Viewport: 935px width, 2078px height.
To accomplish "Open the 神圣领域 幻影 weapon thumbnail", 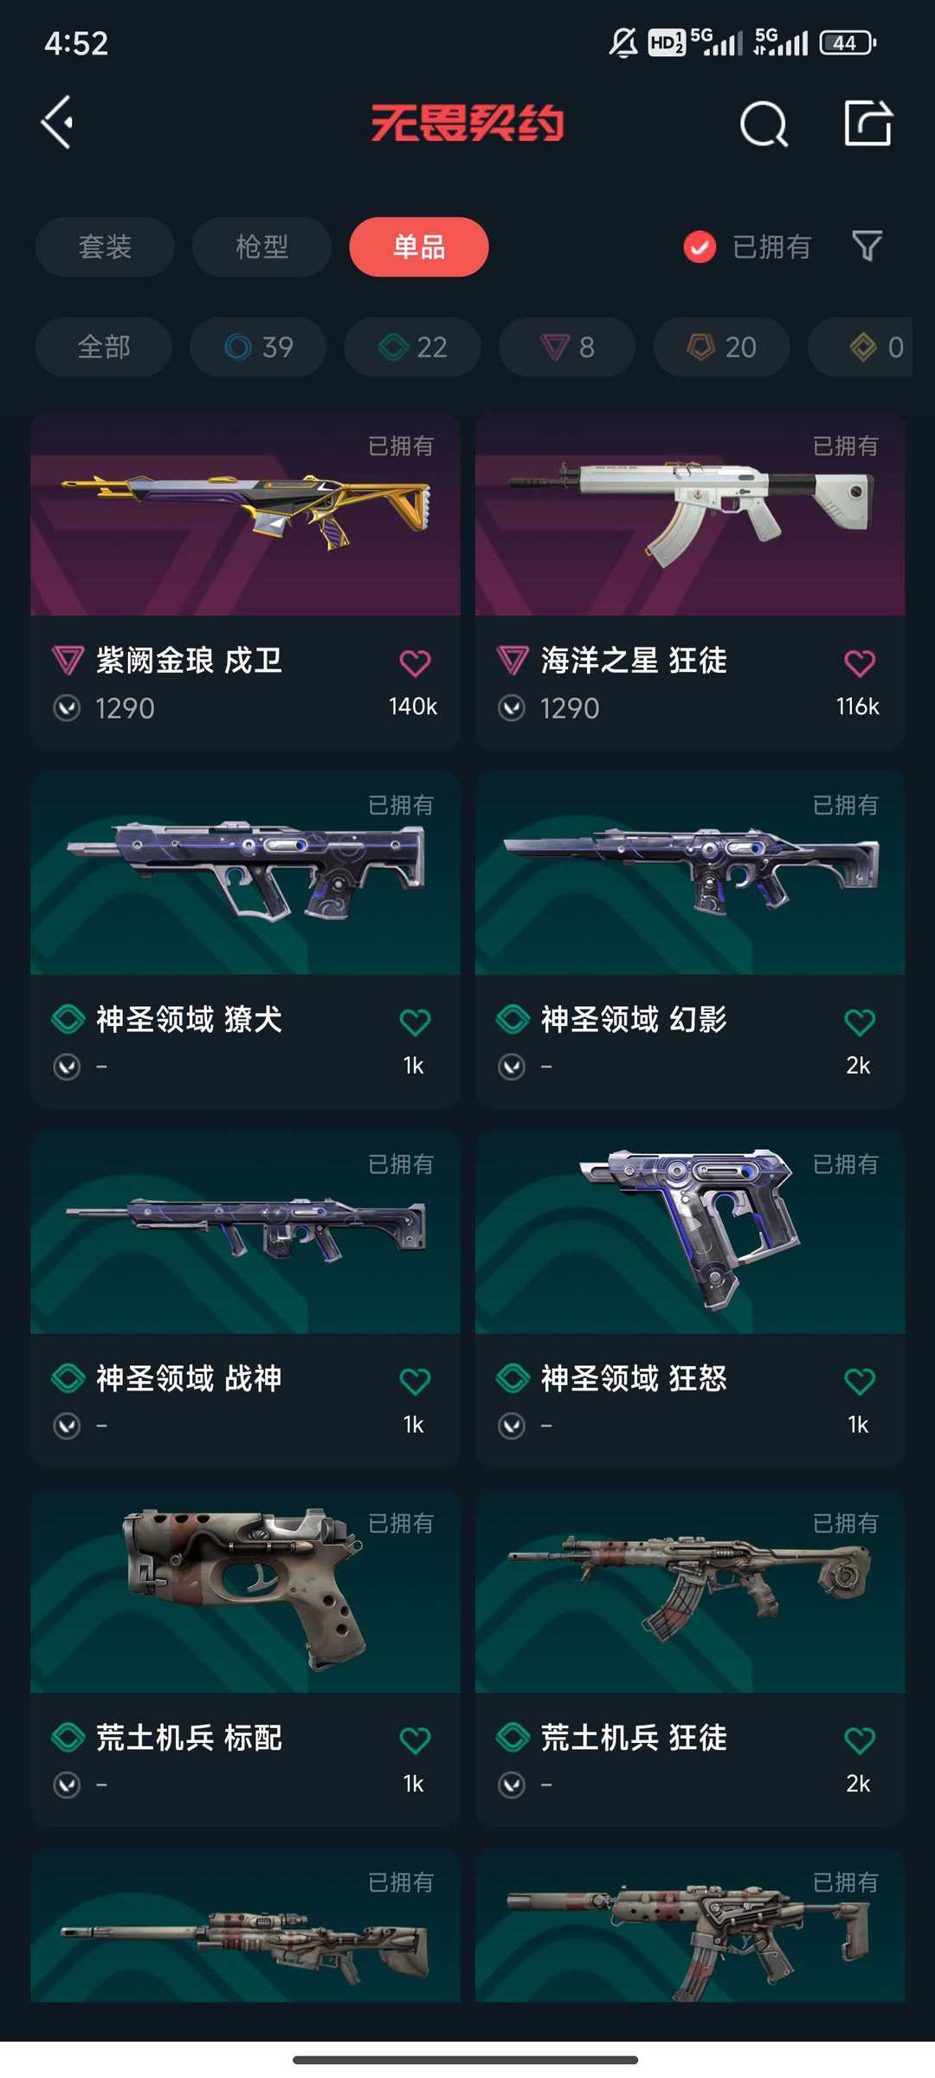I will coord(690,873).
